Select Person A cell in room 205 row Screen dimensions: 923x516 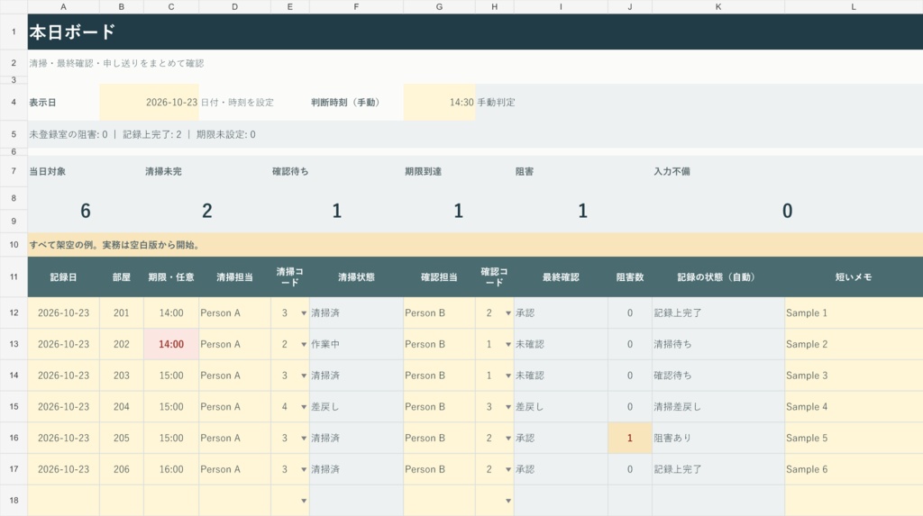[x=235, y=439]
